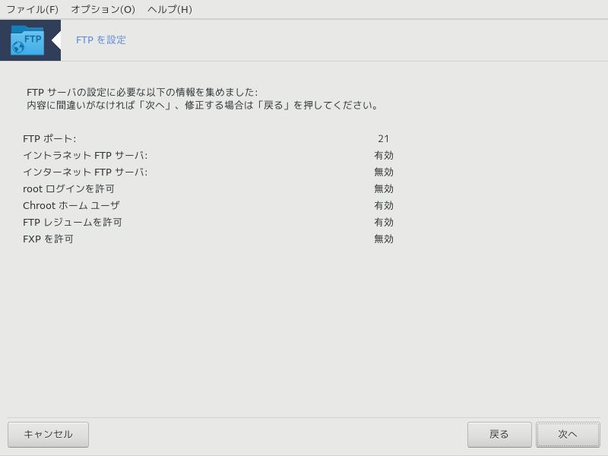Click the 戻る button

pyautogui.click(x=499, y=435)
